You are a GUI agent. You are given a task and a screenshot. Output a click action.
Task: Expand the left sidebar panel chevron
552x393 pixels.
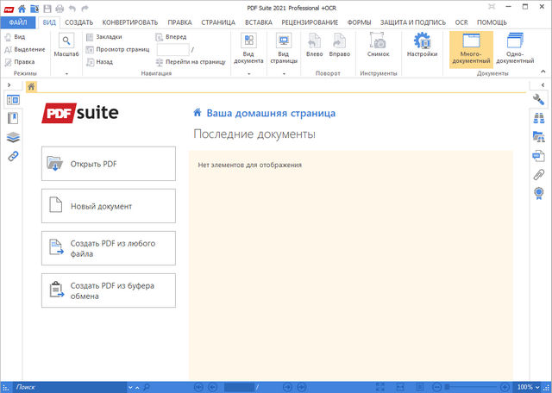[8, 86]
